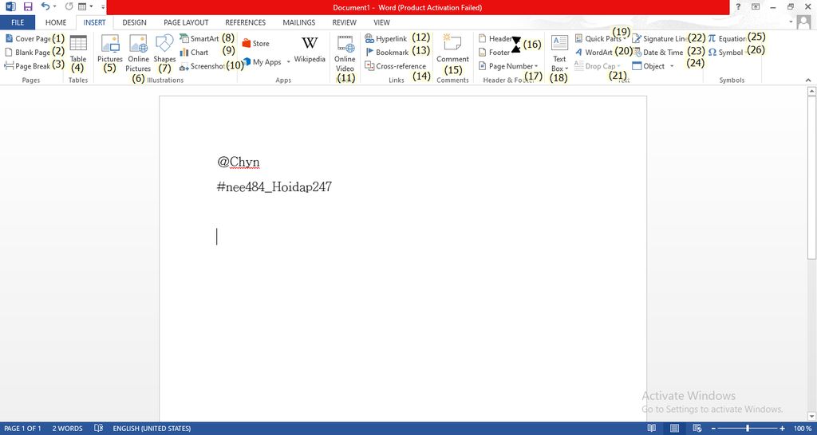This screenshot has width=817, height=435.
Task: Open spelling and proofing status icon
Action: pos(98,429)
